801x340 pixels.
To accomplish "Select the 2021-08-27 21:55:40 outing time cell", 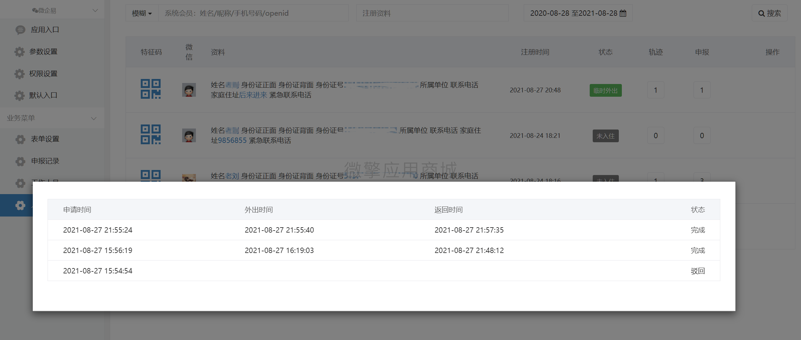I will [x=279, y=230].
